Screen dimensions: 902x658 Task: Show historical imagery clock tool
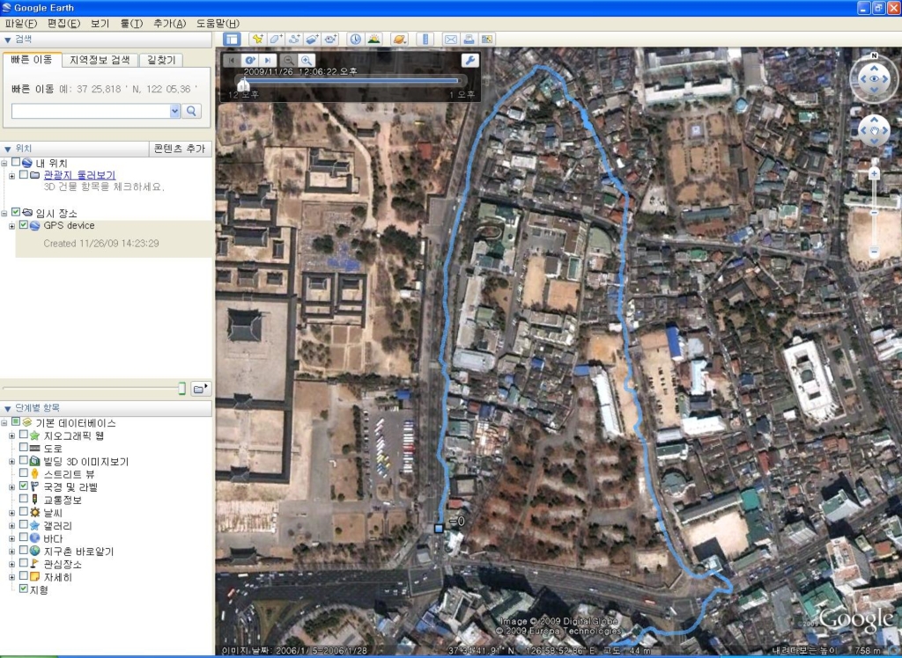coord(356,39)
